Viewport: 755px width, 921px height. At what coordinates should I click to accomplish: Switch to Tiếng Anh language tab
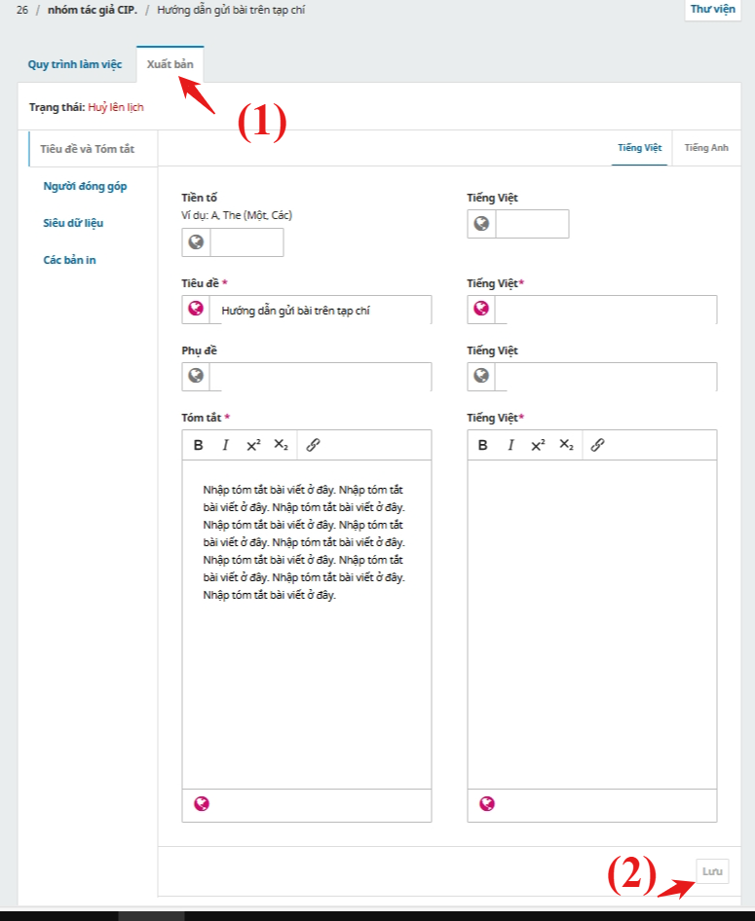(x=706, y=148)
